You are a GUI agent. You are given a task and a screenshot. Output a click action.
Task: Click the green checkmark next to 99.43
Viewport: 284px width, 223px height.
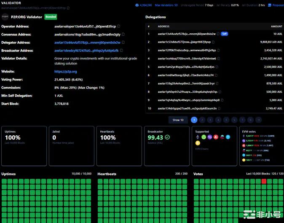pos(167,137)
